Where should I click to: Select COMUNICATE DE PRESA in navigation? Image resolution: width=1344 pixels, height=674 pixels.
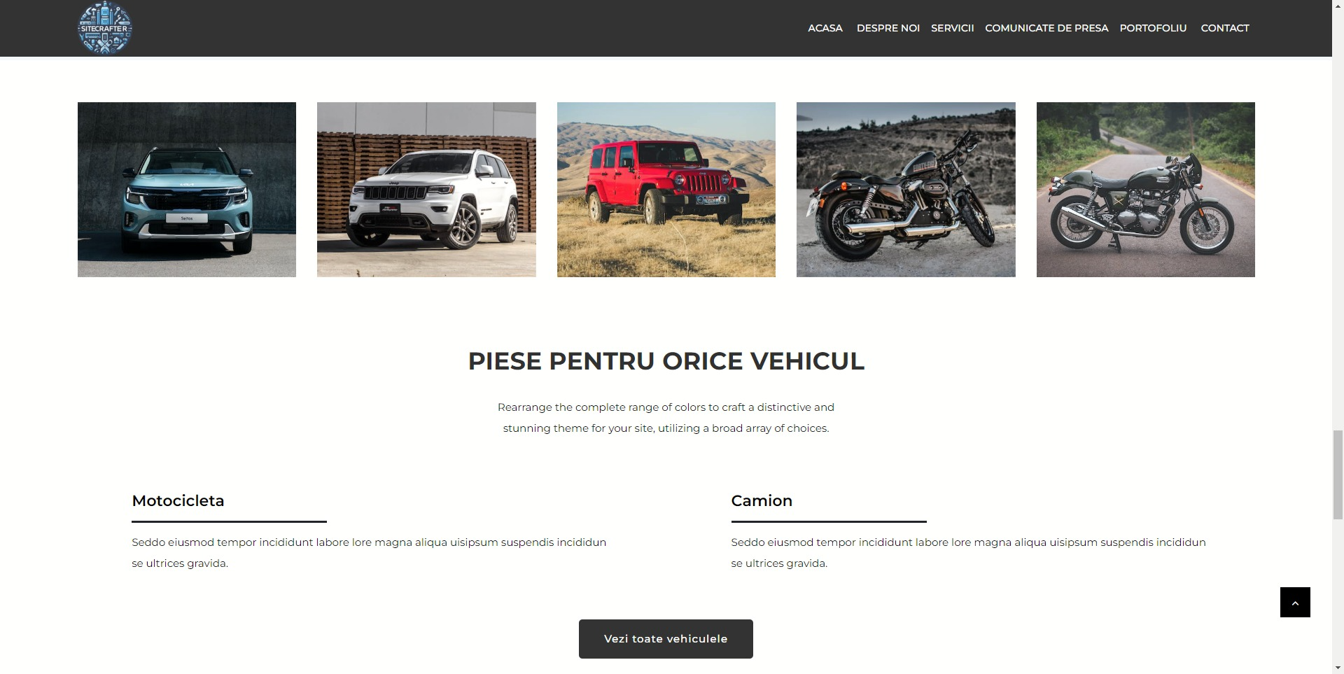(x=1046, y=28)
